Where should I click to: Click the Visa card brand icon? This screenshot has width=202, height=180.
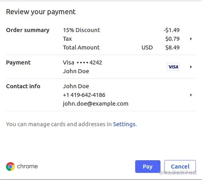(x=173, y=67)
